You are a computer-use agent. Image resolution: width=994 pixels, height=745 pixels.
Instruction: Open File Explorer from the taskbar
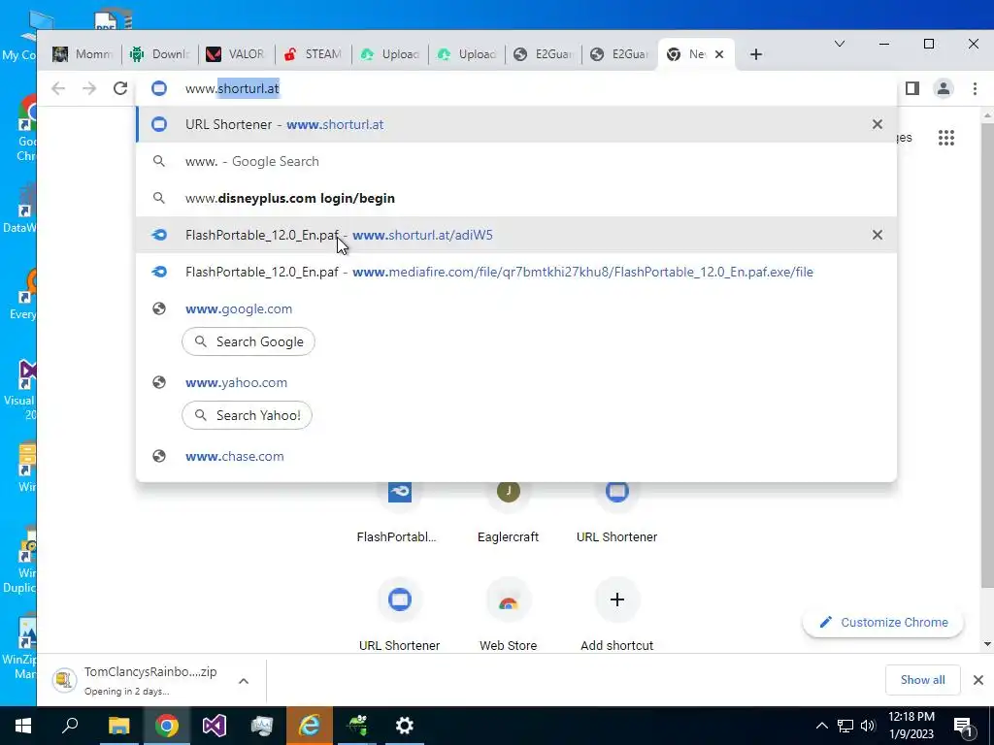point(118,726)
